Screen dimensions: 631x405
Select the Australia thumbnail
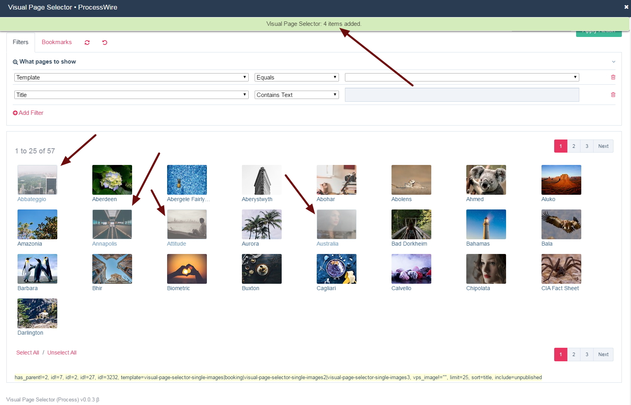tap(337, 224)
